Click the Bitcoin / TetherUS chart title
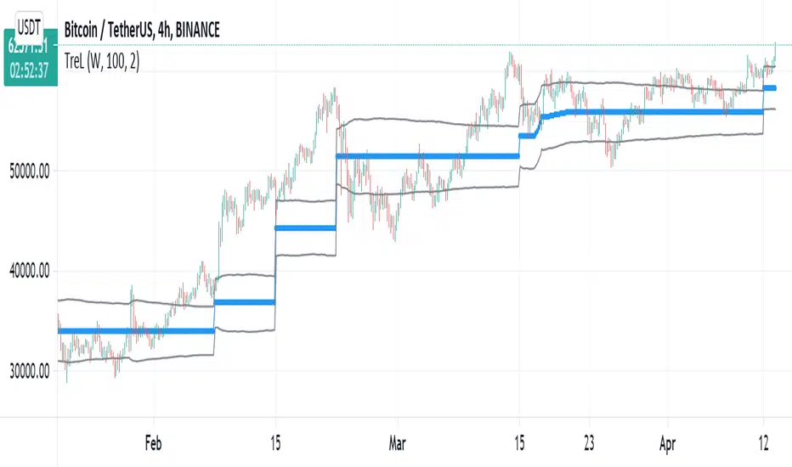This screenshot has height=467, width=792. [x=143, y=31]
